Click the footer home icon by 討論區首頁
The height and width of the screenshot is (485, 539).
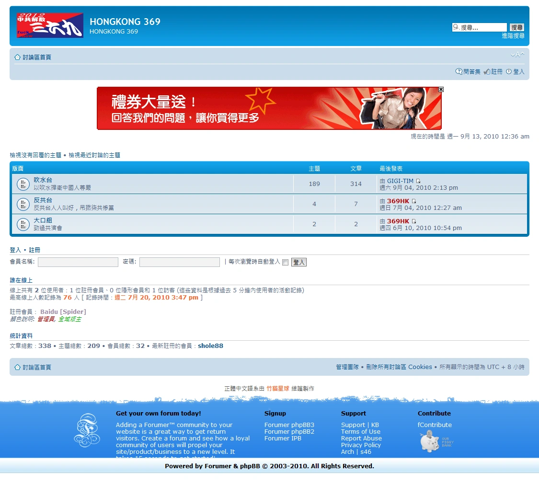pos(18,367)
